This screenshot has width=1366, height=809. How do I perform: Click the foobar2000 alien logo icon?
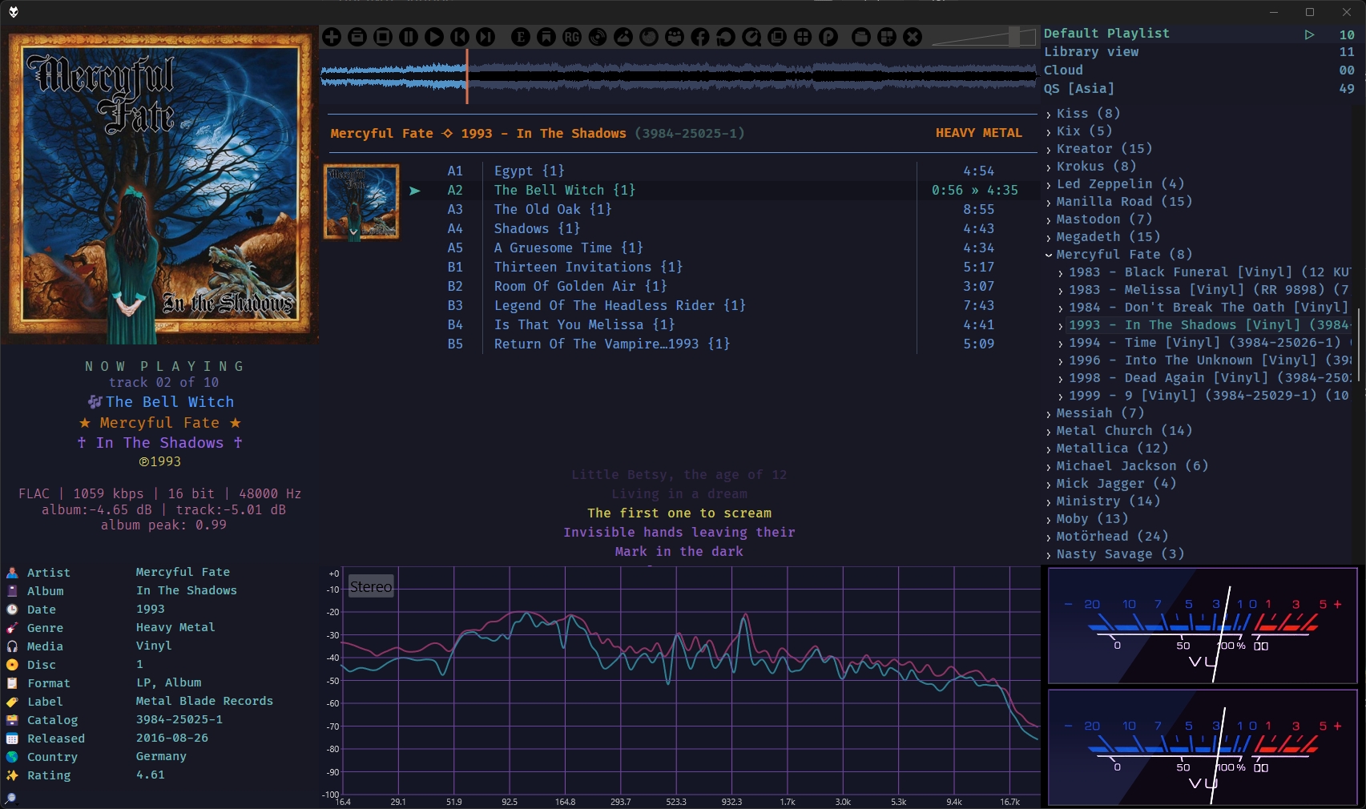point(13,11)
